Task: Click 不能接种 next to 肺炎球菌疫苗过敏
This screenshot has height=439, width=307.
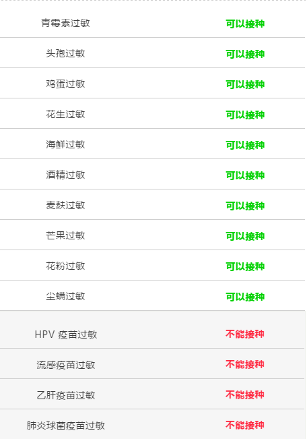Action: tap(245, 425)
